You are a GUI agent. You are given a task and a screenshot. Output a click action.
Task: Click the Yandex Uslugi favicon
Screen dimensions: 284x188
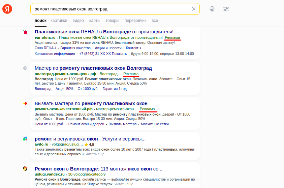click(25, 169)
